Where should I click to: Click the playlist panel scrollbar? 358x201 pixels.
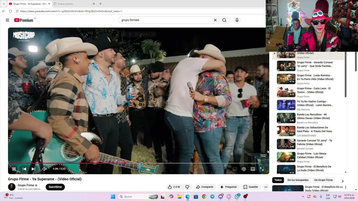(346, 75)
